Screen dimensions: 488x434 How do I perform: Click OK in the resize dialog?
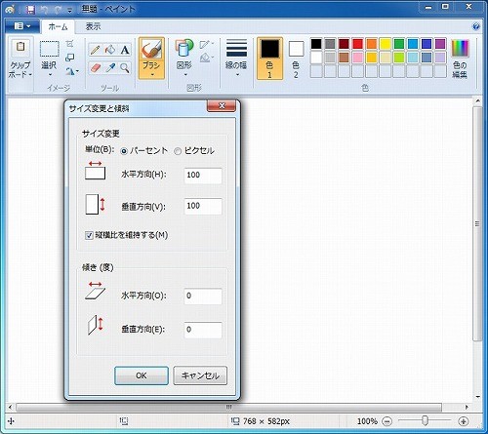[142, 375]
